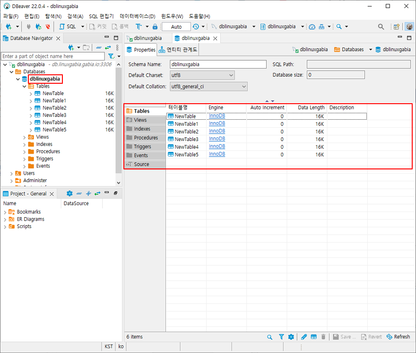Open active datasource dblinuxgabia dropdown in toolbar
The height and width of the screenshot is (353, 416).
click(x=254, y=26)
